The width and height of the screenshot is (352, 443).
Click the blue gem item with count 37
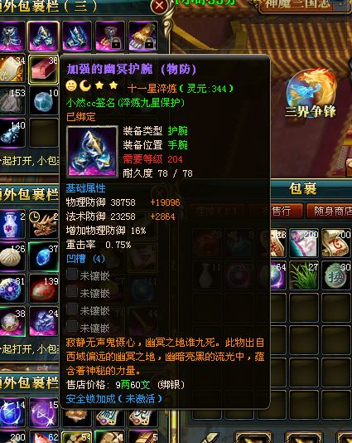pyautogui.click(x=44, y=256)
